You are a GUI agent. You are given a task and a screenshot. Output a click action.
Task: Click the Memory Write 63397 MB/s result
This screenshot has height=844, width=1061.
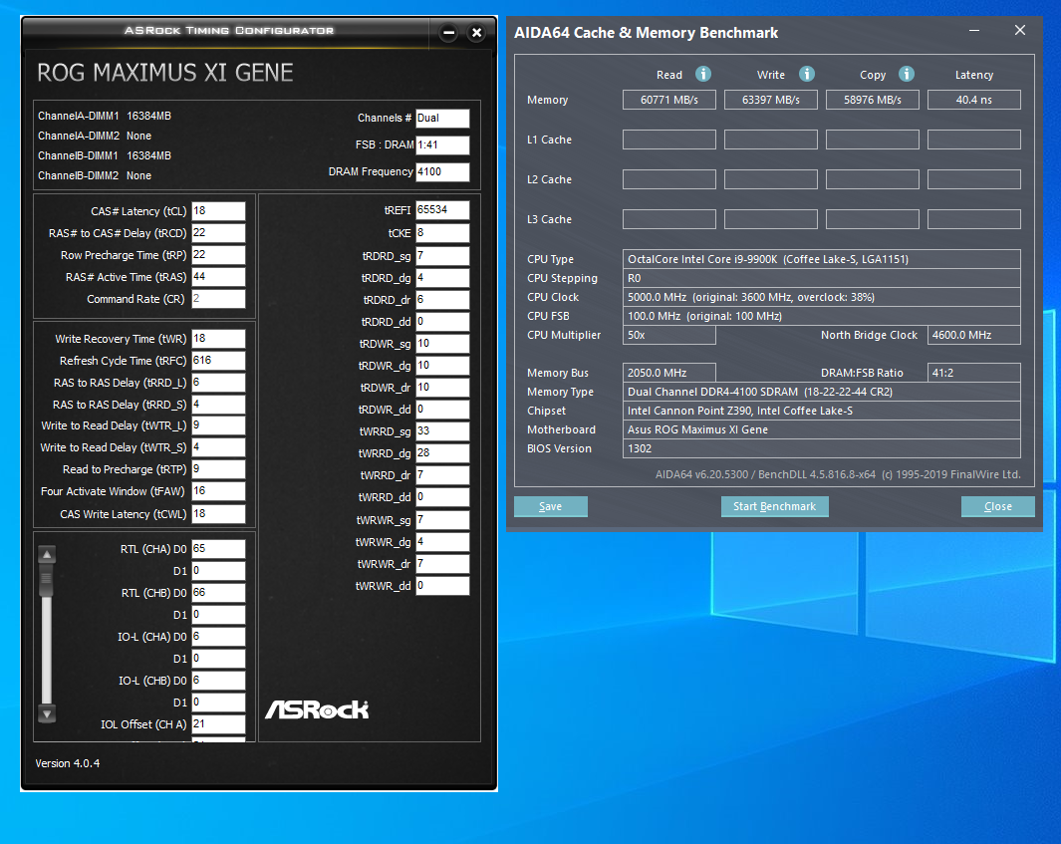770,100
